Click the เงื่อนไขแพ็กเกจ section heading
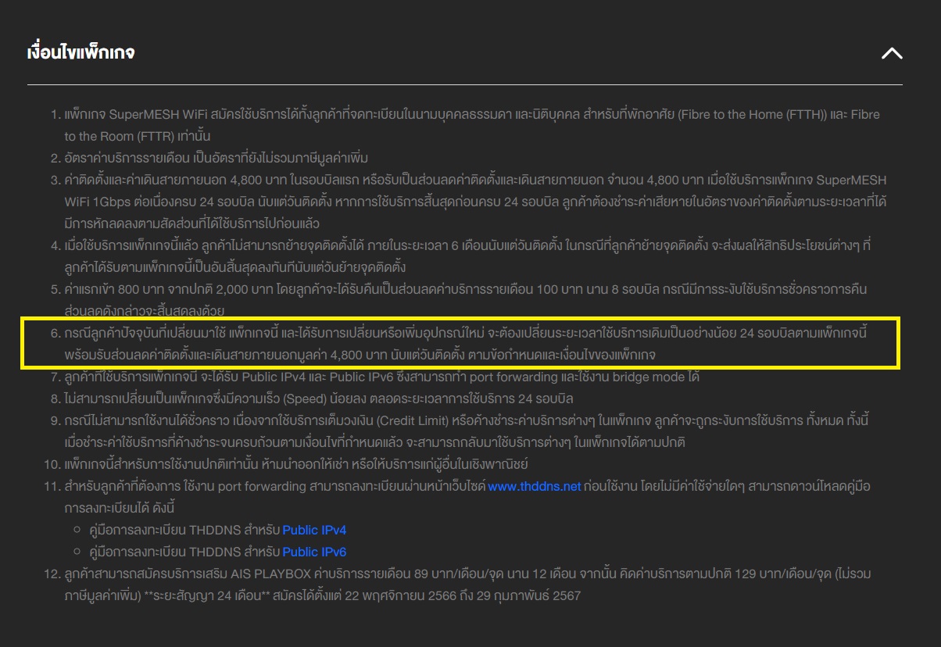Screen dimensions: 941x647 [x=81, y=52]
